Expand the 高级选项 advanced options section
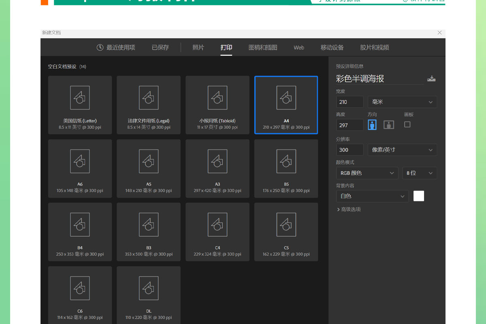 pyautogui.click(x=349, y=209)
